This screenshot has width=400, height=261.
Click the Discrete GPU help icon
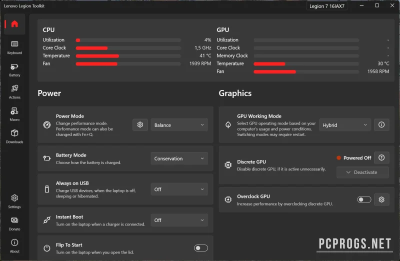point(381,157)
